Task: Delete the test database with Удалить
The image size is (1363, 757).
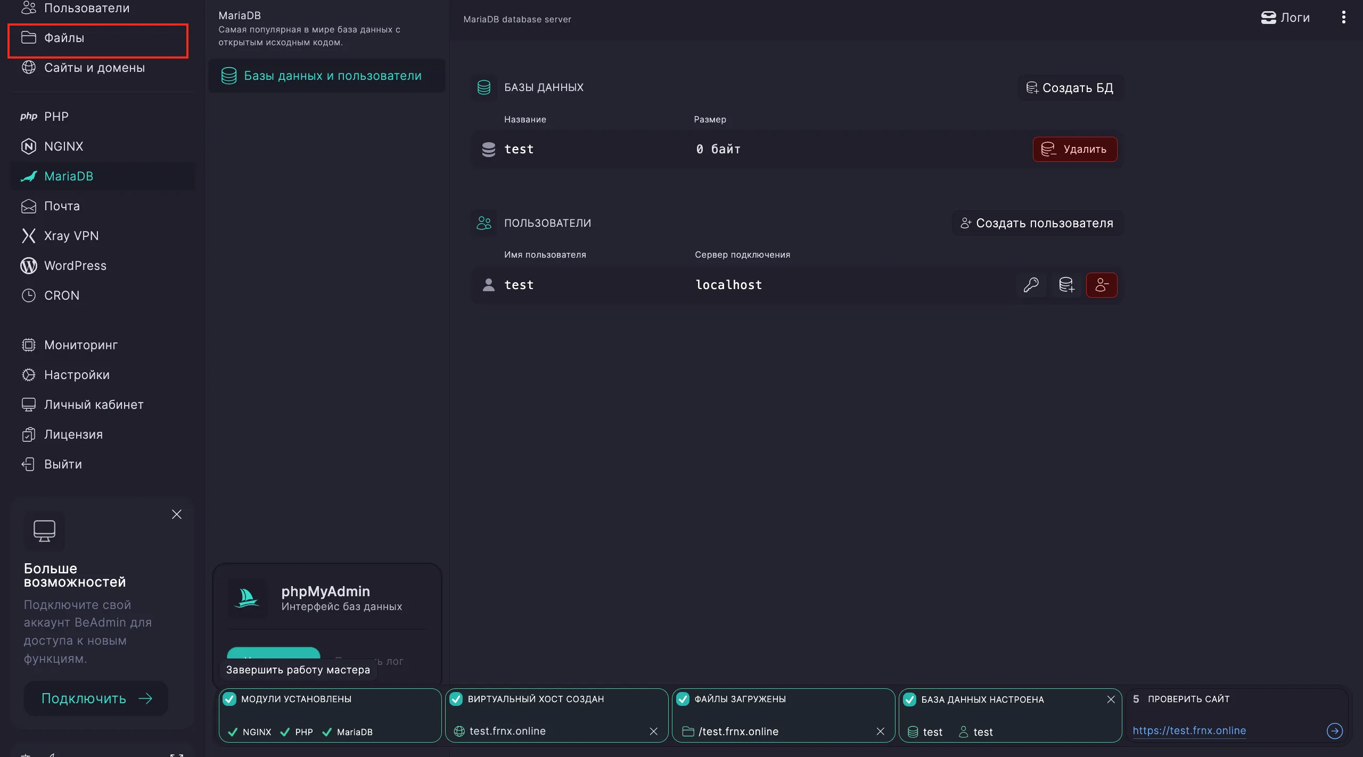Action: click(x=1075, y=149)
